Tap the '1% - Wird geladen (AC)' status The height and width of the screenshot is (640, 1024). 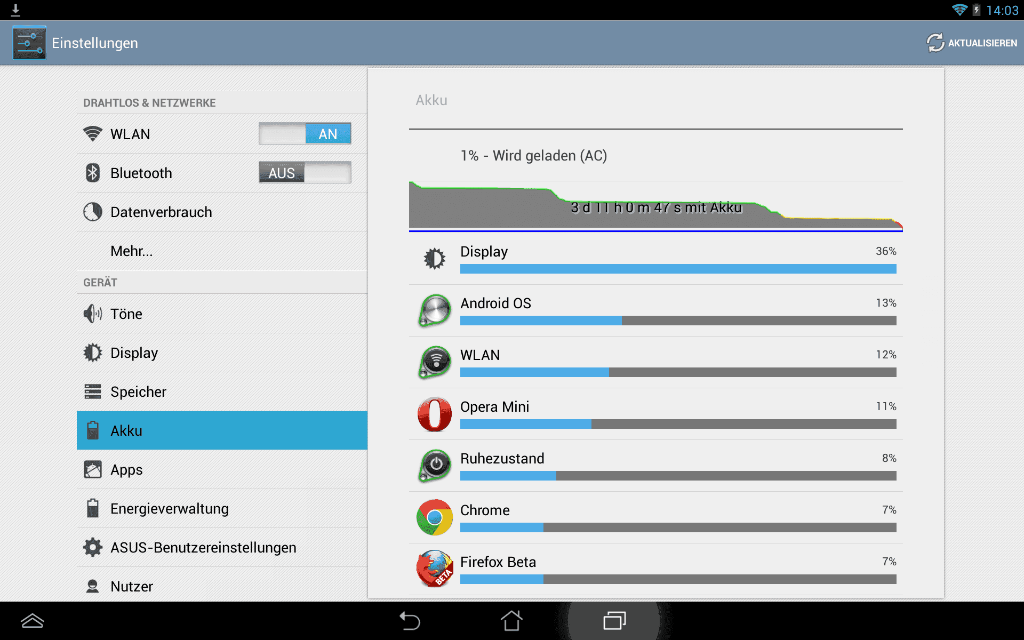coord(534,156)
